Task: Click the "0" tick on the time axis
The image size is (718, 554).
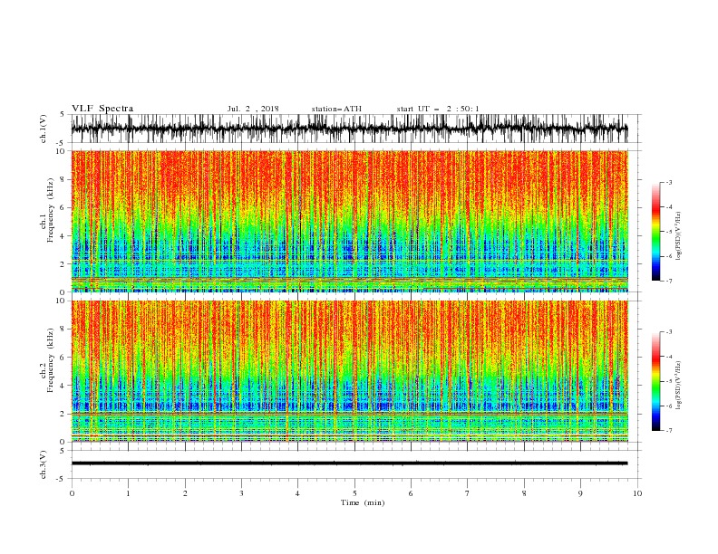Action: pos(72,493)
